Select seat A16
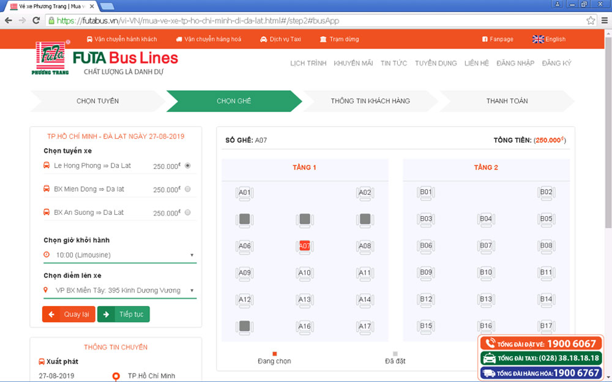The image size is (612, 382). (x=304, y=326)
